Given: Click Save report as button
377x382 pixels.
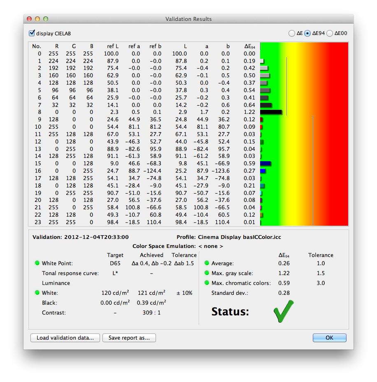Looking at the screenshot, I should (129, 338).
